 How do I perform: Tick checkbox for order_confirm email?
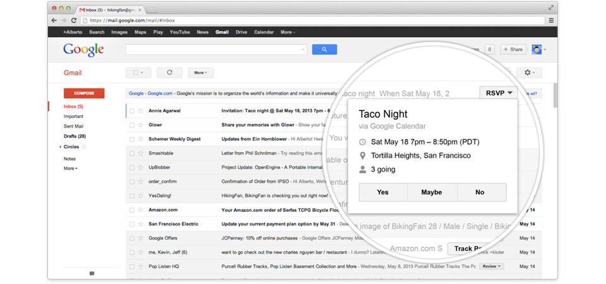click(x=132, y=182)
